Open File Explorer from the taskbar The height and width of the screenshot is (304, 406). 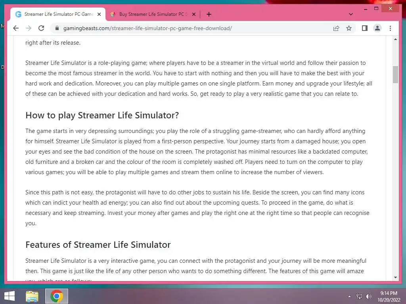click(32, 296)
